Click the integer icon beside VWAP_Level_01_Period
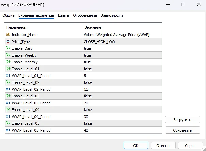This screenshot has height=151, width=206. tap(8, 76)
